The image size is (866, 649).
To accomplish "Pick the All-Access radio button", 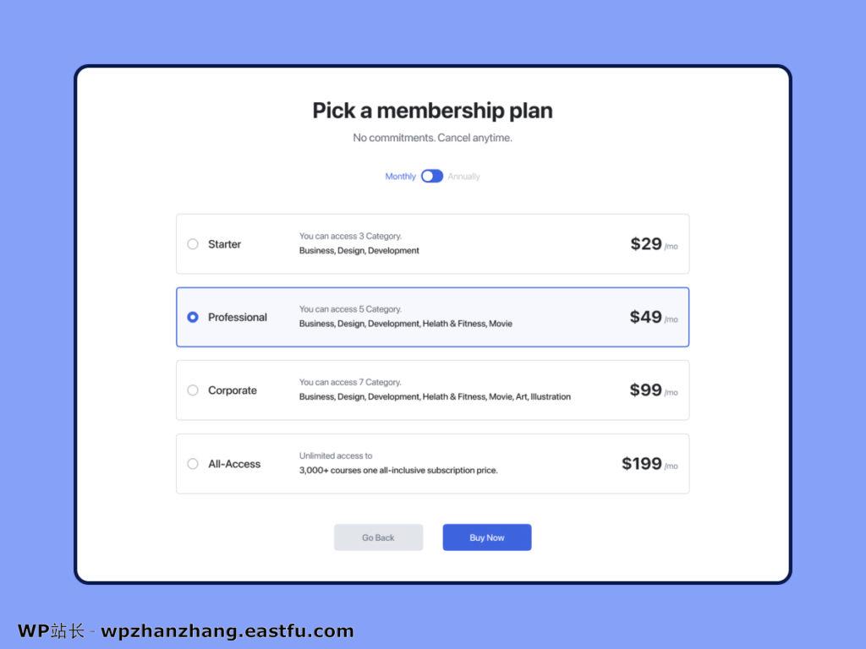I will coord(193,464).
